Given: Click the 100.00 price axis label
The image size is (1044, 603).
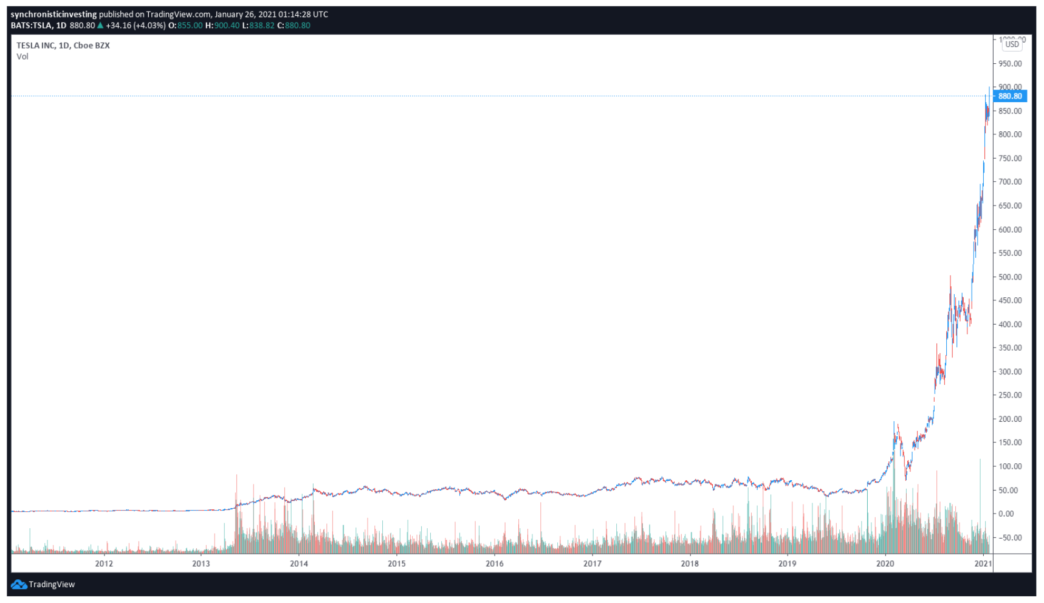Looking at the screenshot, I should coord(1010,467).
